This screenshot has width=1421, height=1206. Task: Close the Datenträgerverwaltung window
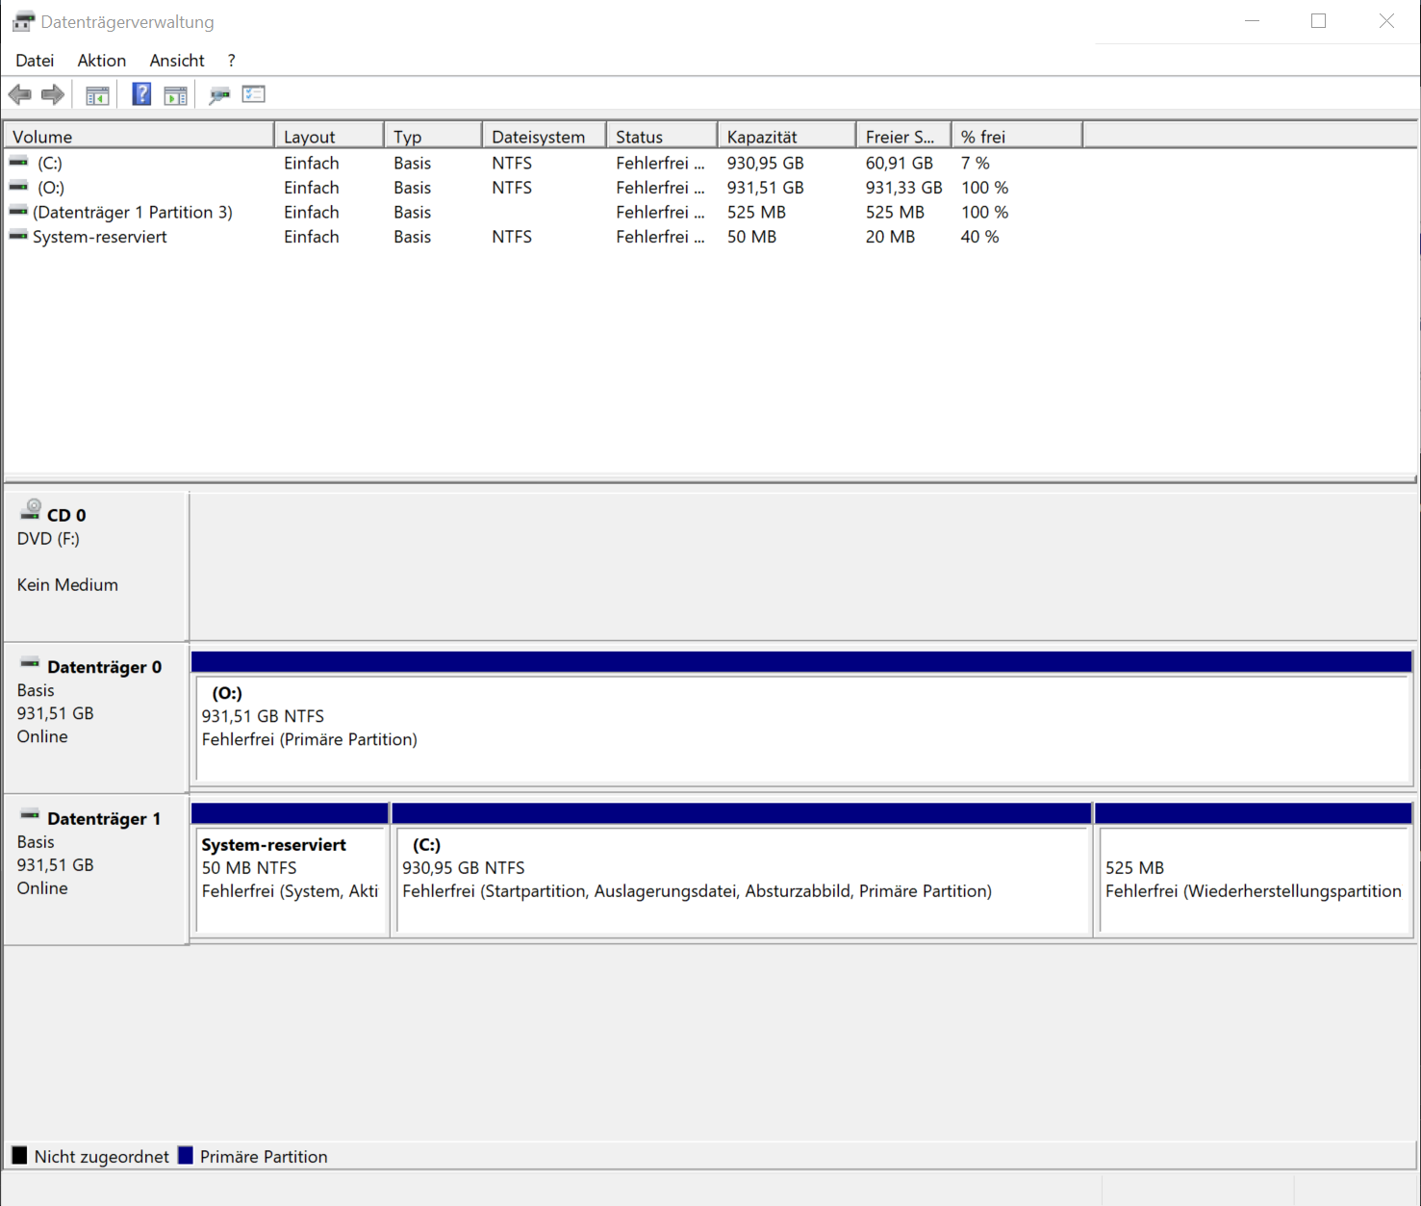[x=1386, y=21]
